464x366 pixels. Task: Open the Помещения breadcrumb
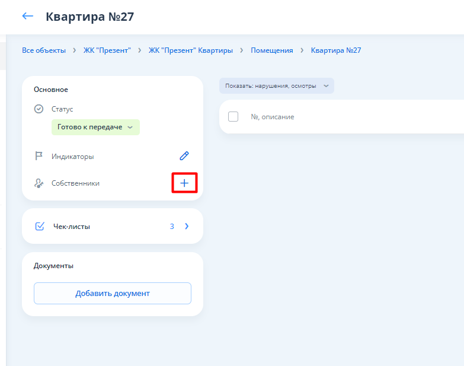point(271,50)
